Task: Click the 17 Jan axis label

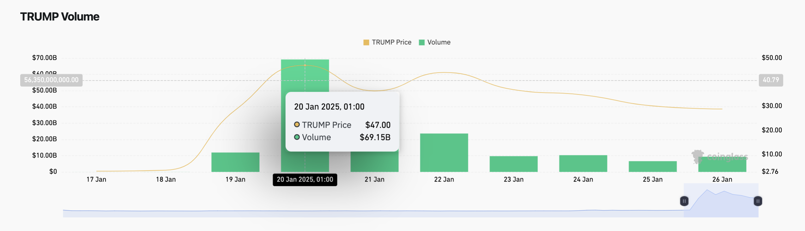Action: click(96, 180)
